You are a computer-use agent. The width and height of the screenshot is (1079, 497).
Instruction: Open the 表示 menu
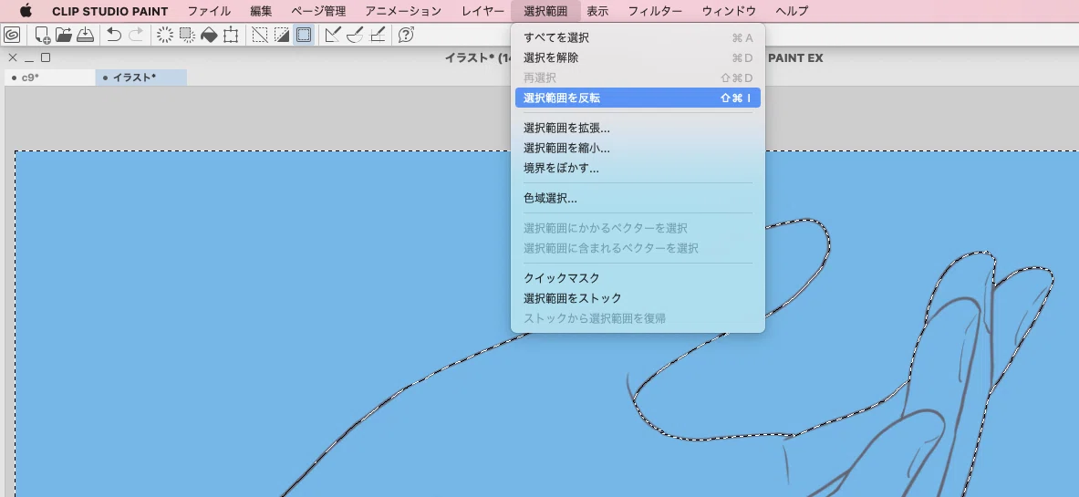(597, 11)
